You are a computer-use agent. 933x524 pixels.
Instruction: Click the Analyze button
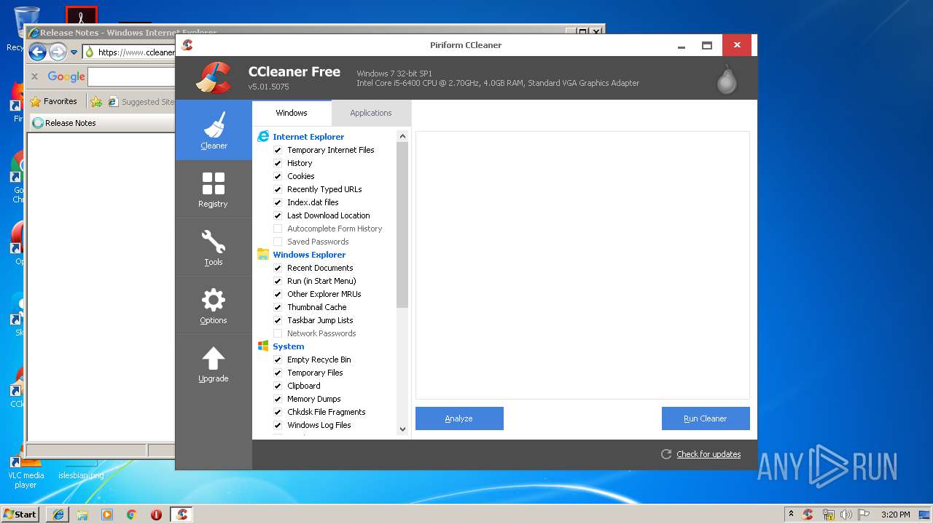(x=459, y=418)
